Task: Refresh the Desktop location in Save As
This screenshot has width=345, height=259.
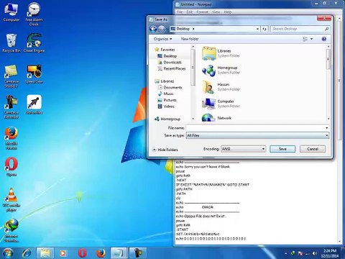Action: click(264, 29)
